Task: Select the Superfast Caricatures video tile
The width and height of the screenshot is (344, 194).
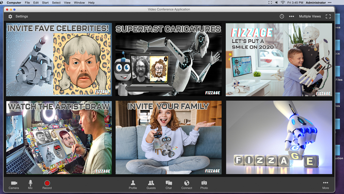Action: tap(169, 60)
